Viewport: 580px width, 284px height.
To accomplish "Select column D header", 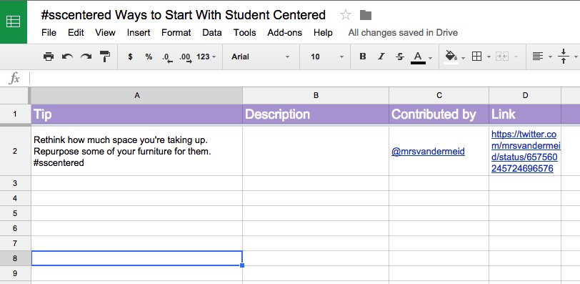I will pos(525,96).
